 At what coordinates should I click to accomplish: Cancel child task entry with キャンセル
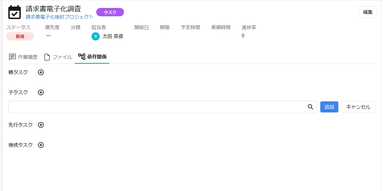point(358,107)
